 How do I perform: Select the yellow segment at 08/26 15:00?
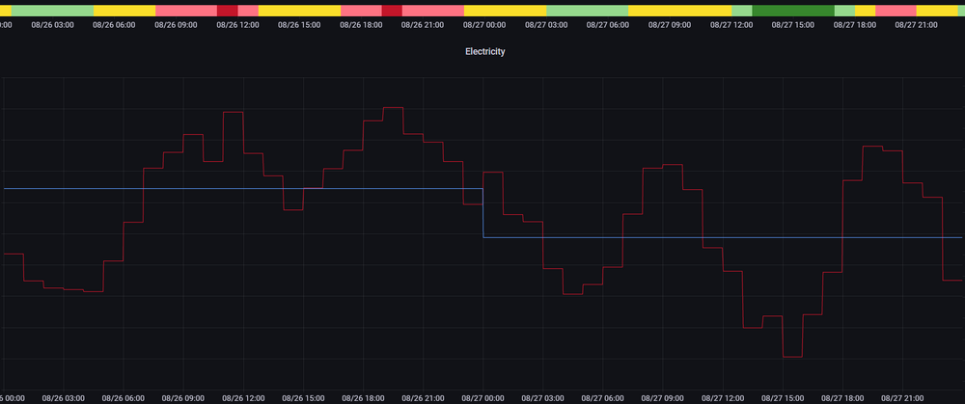[299, 10]
